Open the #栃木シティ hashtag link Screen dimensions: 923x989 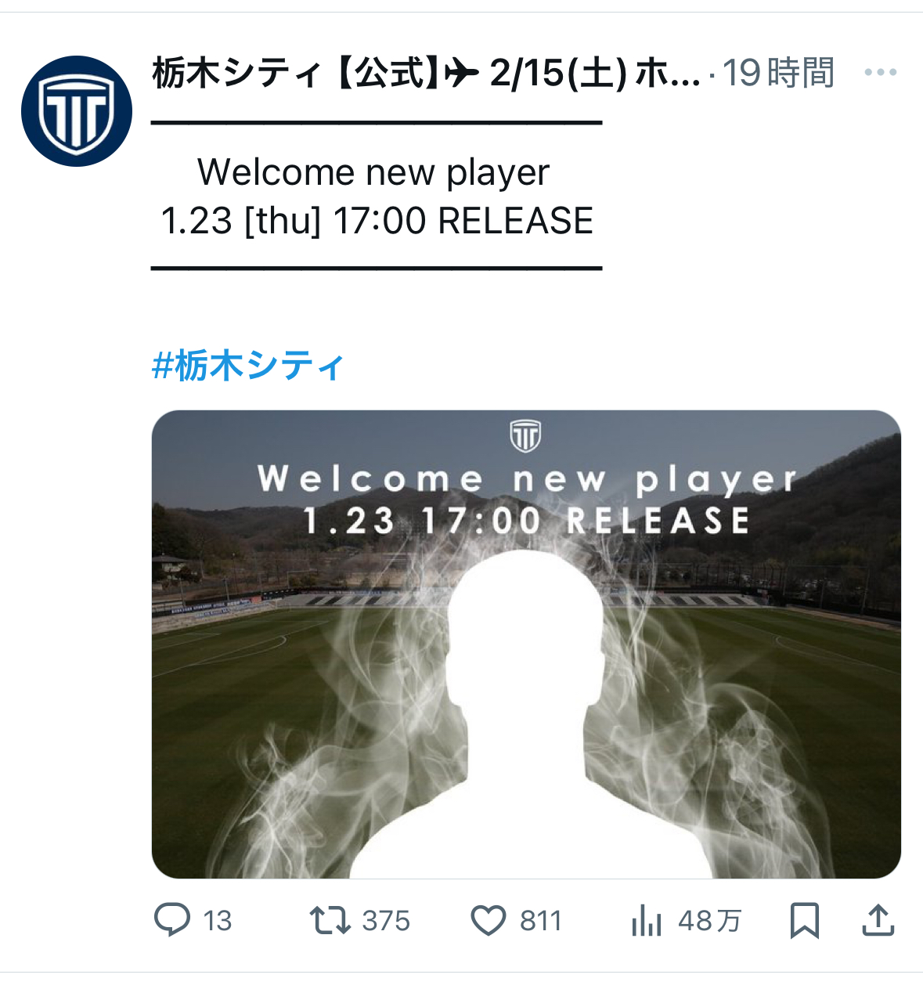(x=248, y=366)
